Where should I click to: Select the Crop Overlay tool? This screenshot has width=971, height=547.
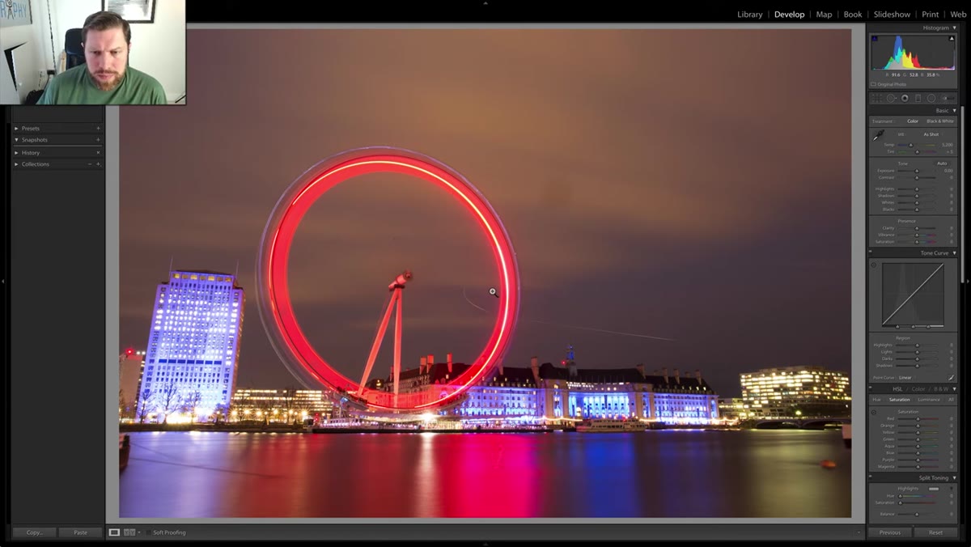click(878, 98)
